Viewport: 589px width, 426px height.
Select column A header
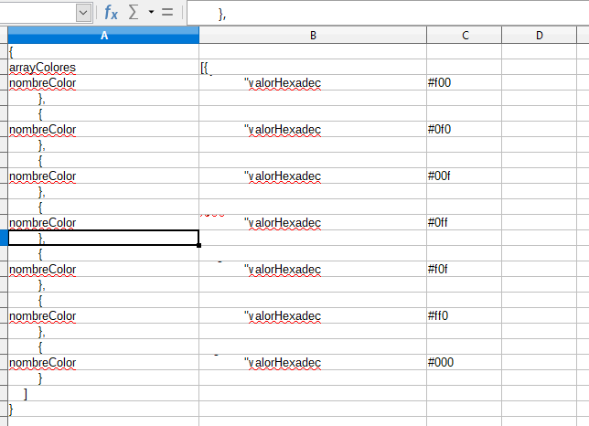coord(103,36)
